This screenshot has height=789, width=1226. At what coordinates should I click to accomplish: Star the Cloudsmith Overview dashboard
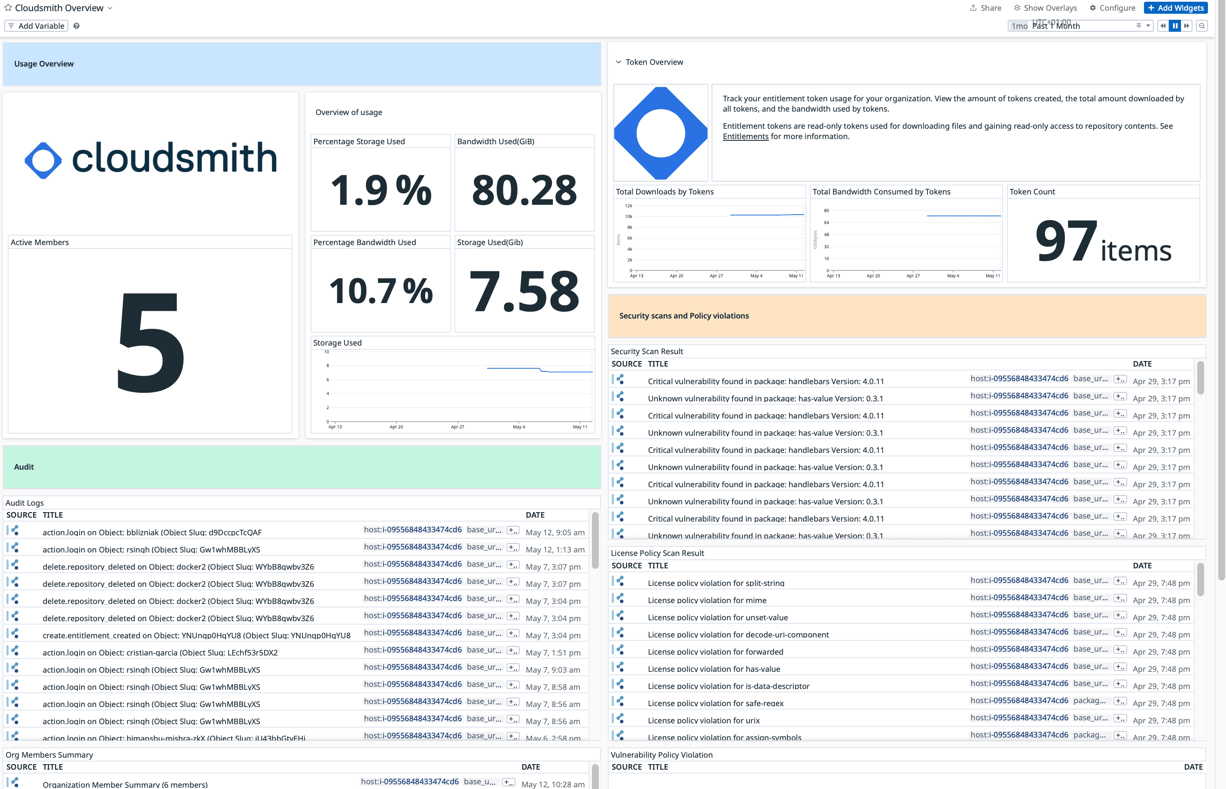pos(8,8)
